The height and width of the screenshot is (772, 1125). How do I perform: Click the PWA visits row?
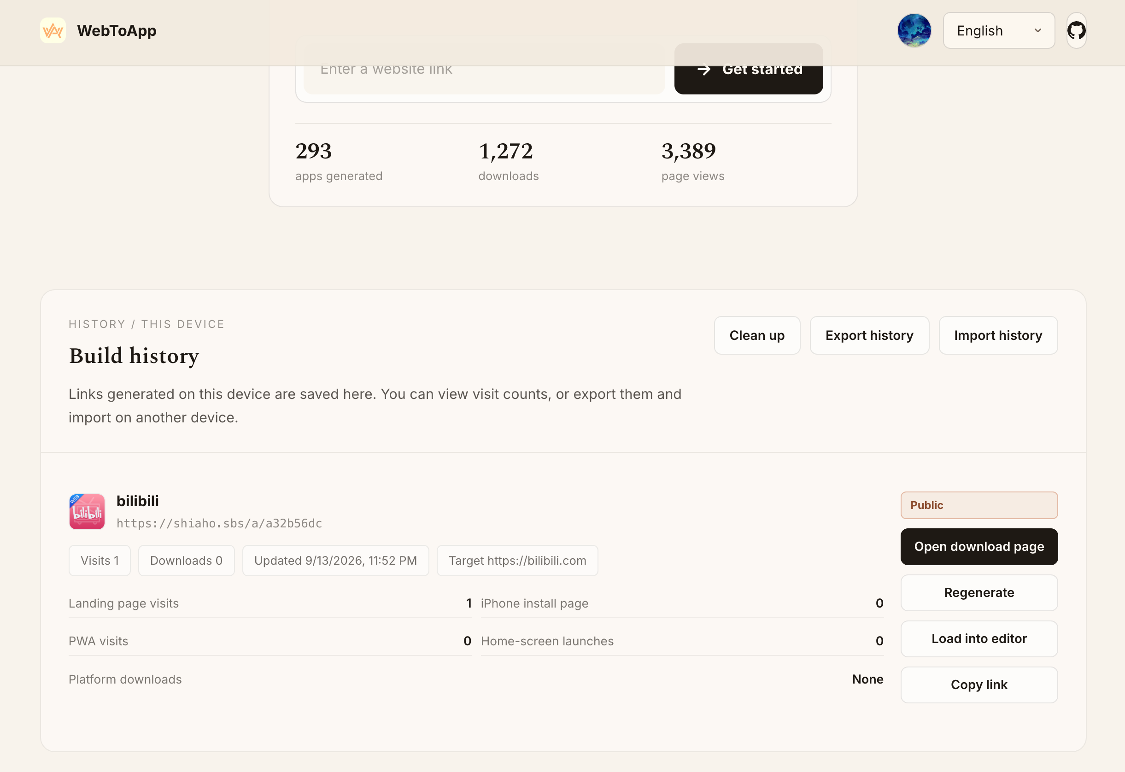270,641
